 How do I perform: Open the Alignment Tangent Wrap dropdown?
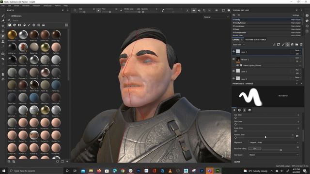pyautogui.click(x=274, y=142)
